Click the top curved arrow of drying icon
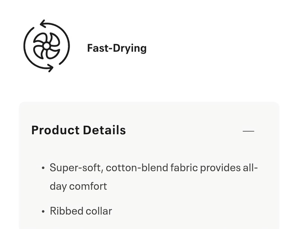298x229 pixels. 55,33
